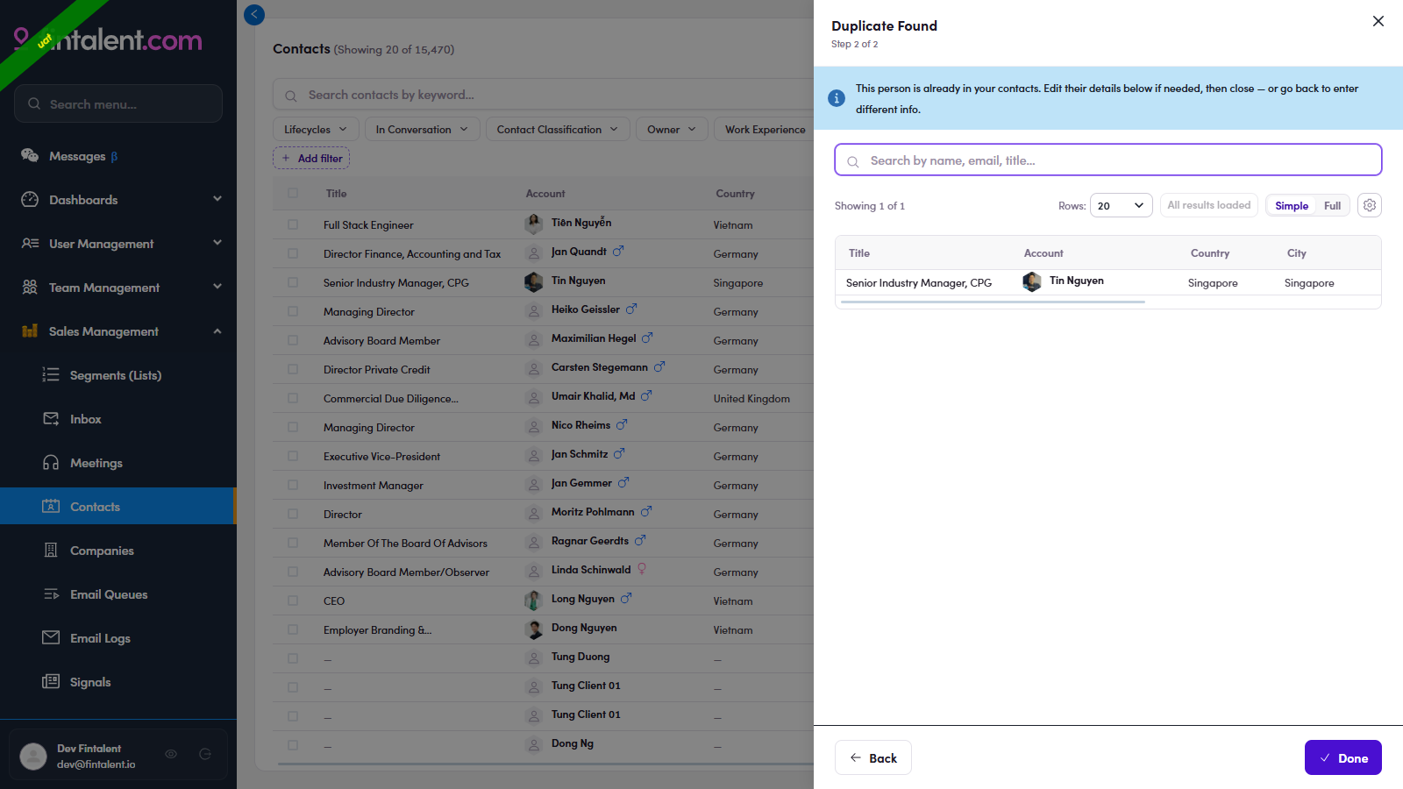The image size is (1403, 789).
Task: Open the table settings gear icon
Action: coord(1370,205)
